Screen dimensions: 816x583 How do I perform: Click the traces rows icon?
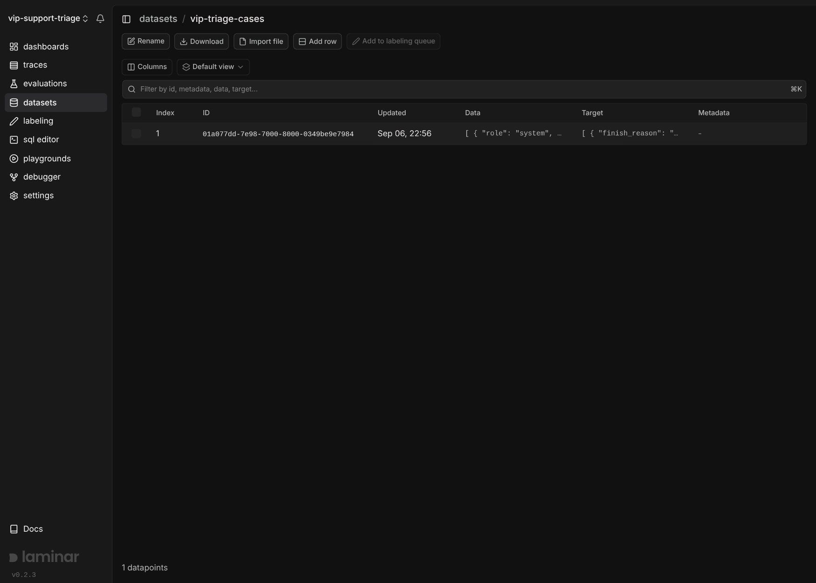click(x=14, y=65)
